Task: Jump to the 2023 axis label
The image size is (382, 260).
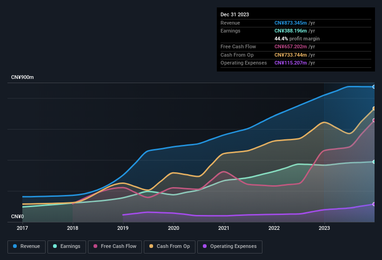Action: point(324,228)
